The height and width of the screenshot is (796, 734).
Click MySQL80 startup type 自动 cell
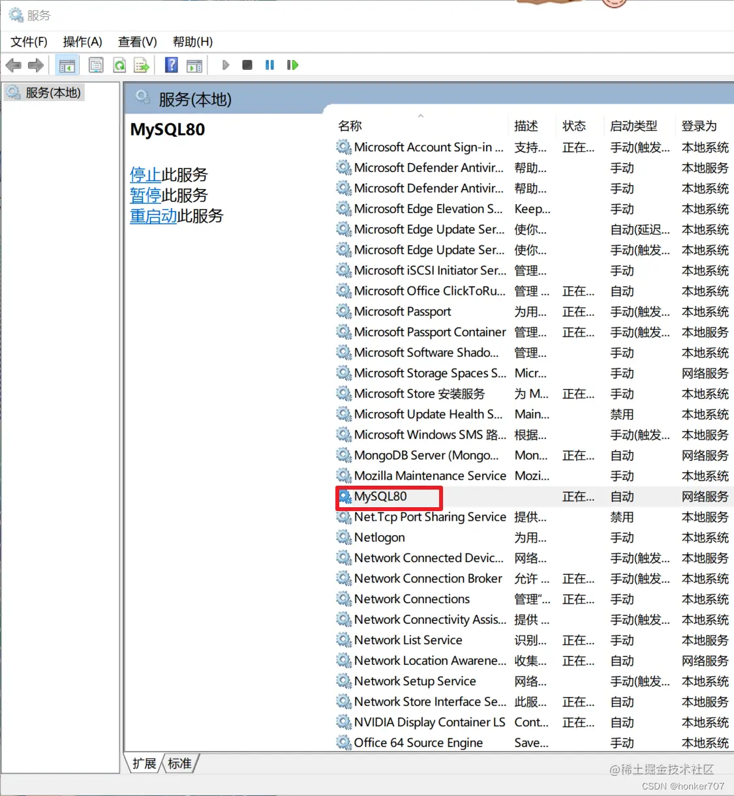(622, 497)
